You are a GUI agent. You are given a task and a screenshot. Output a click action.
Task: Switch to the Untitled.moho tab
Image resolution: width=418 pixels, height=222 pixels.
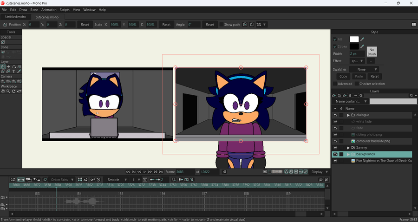(x=15, y=17)
